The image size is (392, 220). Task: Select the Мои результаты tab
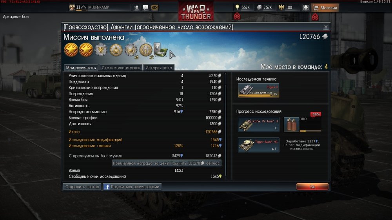tap(81, 68)
